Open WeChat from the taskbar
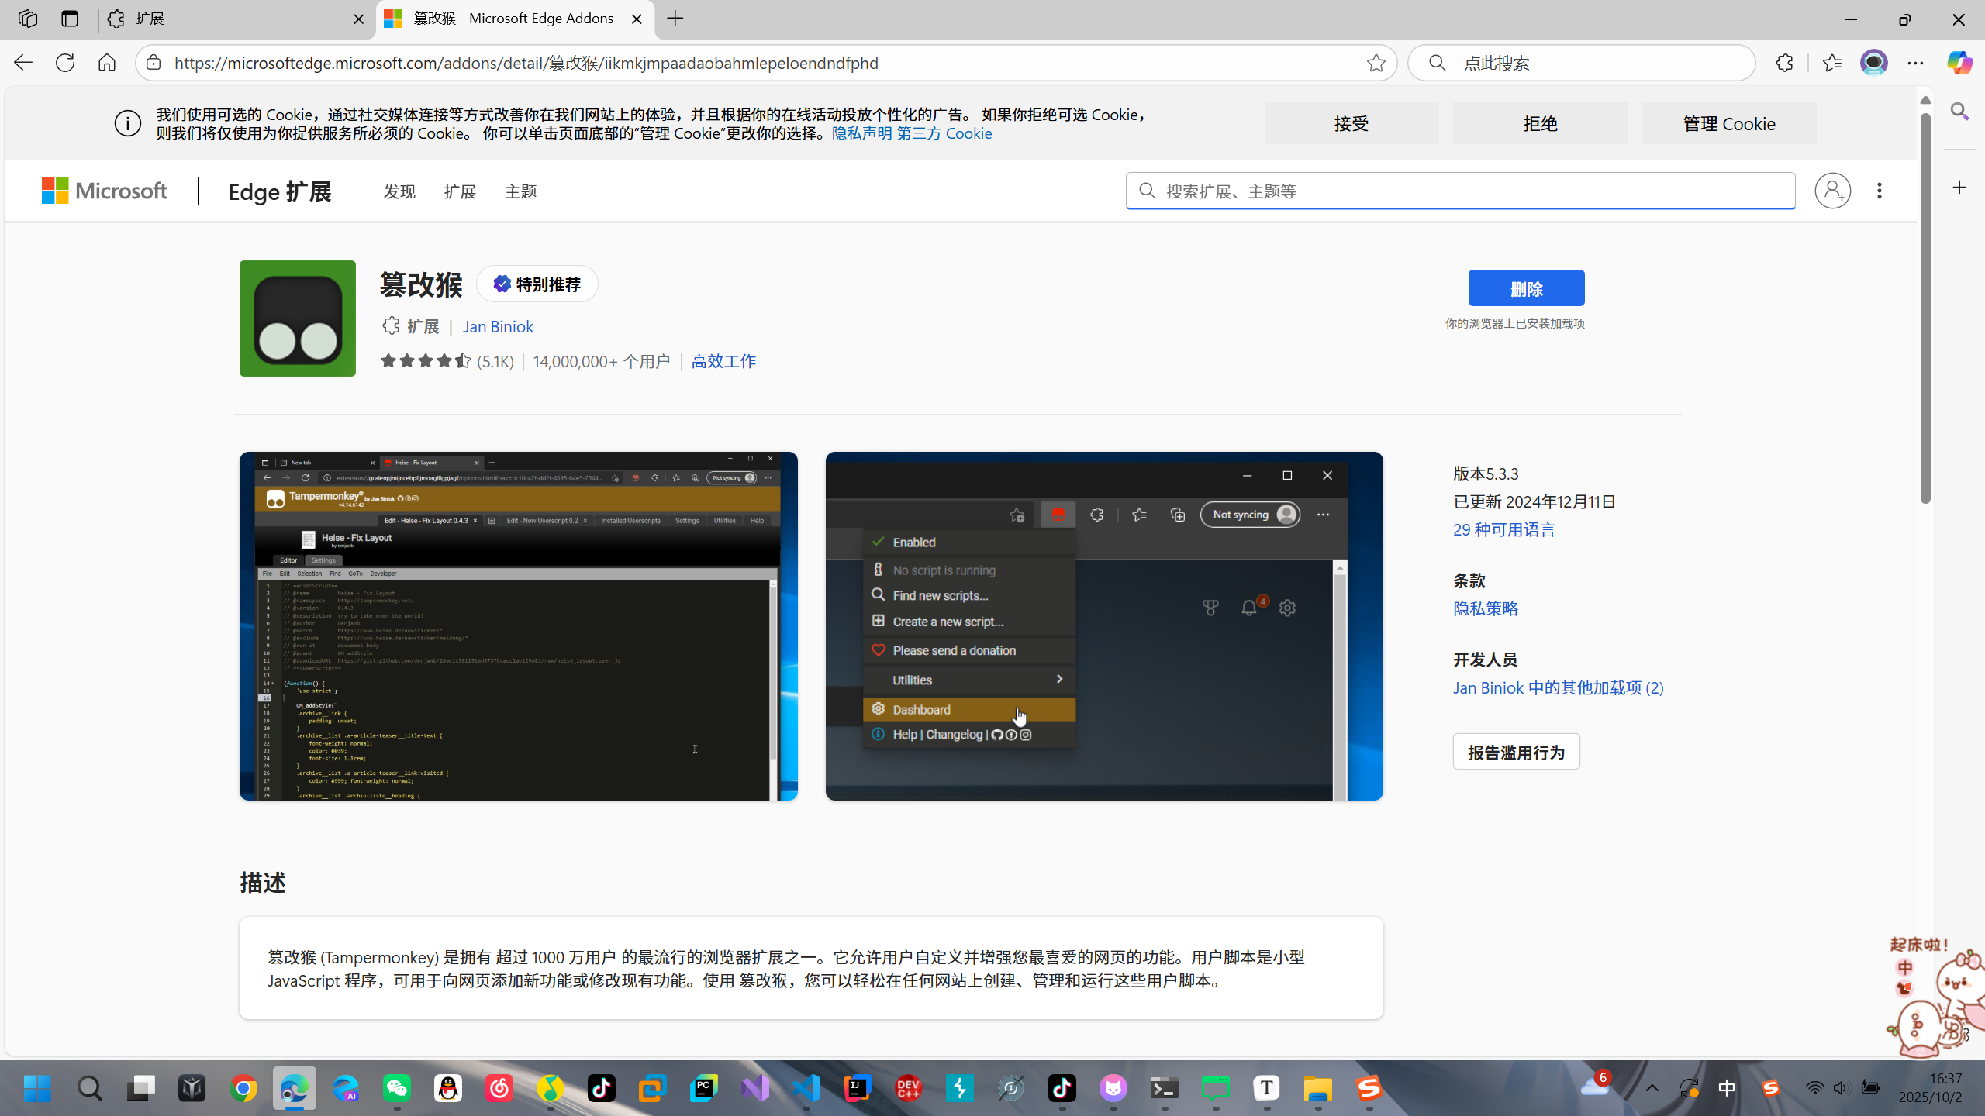This screenshot has width=1985, height=1116. pos(397,1088)
